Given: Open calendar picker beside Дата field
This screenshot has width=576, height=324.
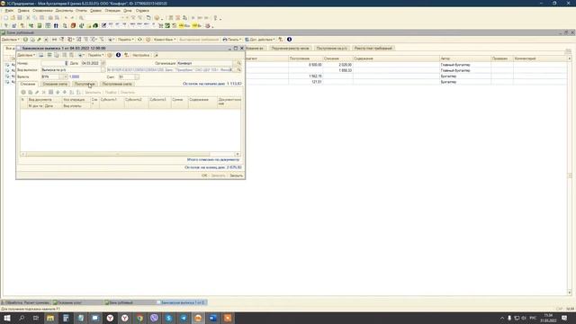Looking at the screenshot, I should click(x=103, y=63).
